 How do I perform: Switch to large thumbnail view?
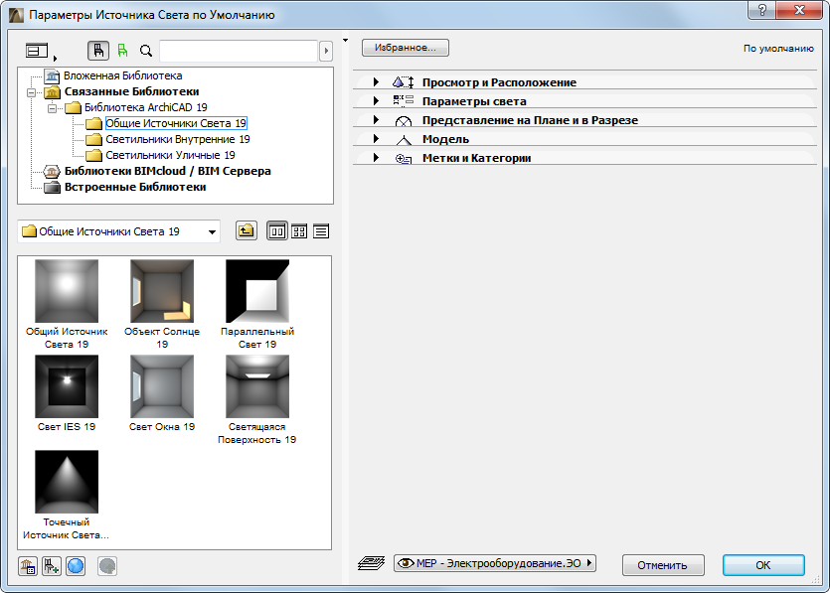277,231
